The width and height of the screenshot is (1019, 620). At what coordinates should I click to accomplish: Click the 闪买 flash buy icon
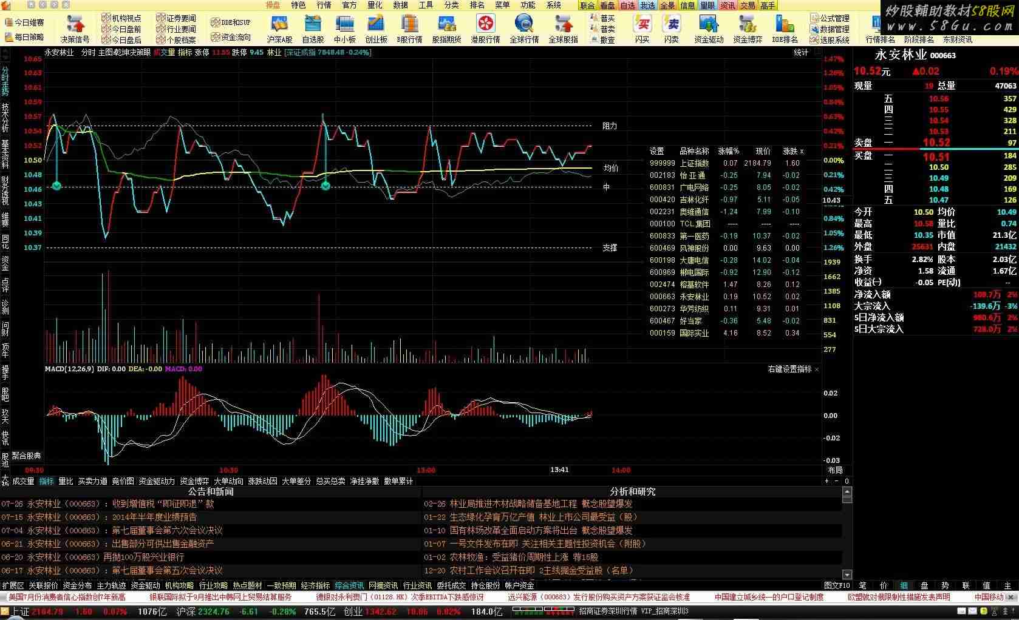click(x=642, y=29)
